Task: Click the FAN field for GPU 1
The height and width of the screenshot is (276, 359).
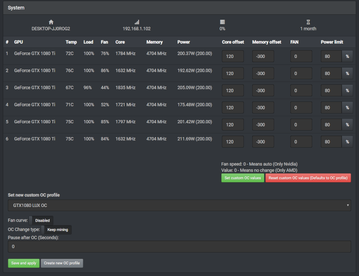Action: pos(301,56)
